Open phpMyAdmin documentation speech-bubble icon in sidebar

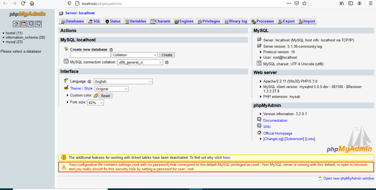click(x=31, y=24)
